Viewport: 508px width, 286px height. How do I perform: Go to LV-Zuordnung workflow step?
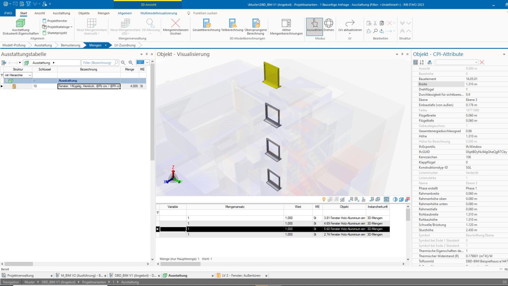coord(125,45)
